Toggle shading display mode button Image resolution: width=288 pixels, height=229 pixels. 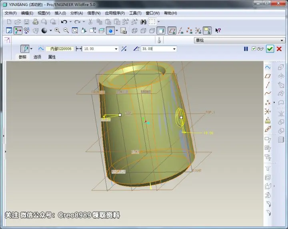(161, 31)
